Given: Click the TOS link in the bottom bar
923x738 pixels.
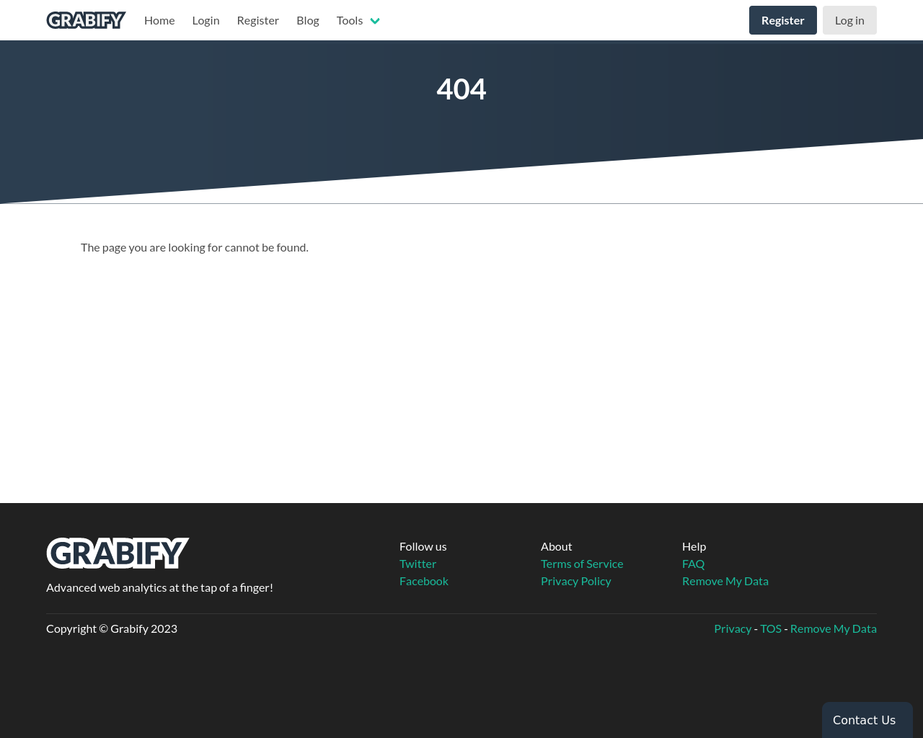Looking at the screenshot, I should 771,628.
